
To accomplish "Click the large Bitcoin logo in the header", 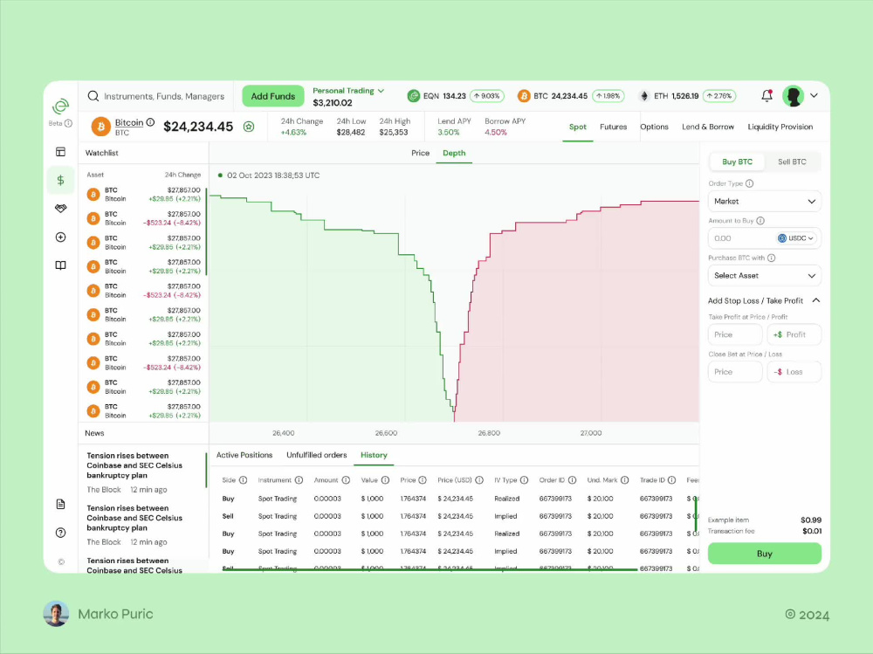I will (x=100, y=127).
